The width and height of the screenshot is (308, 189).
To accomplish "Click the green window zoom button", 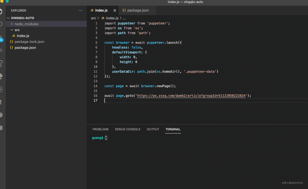I will (7, 1).
